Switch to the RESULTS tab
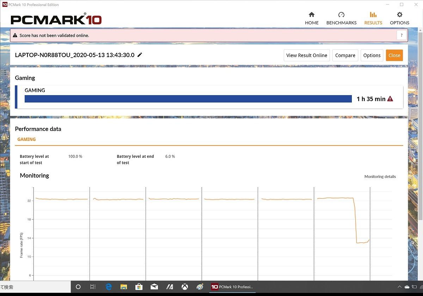 click(373, 18)
